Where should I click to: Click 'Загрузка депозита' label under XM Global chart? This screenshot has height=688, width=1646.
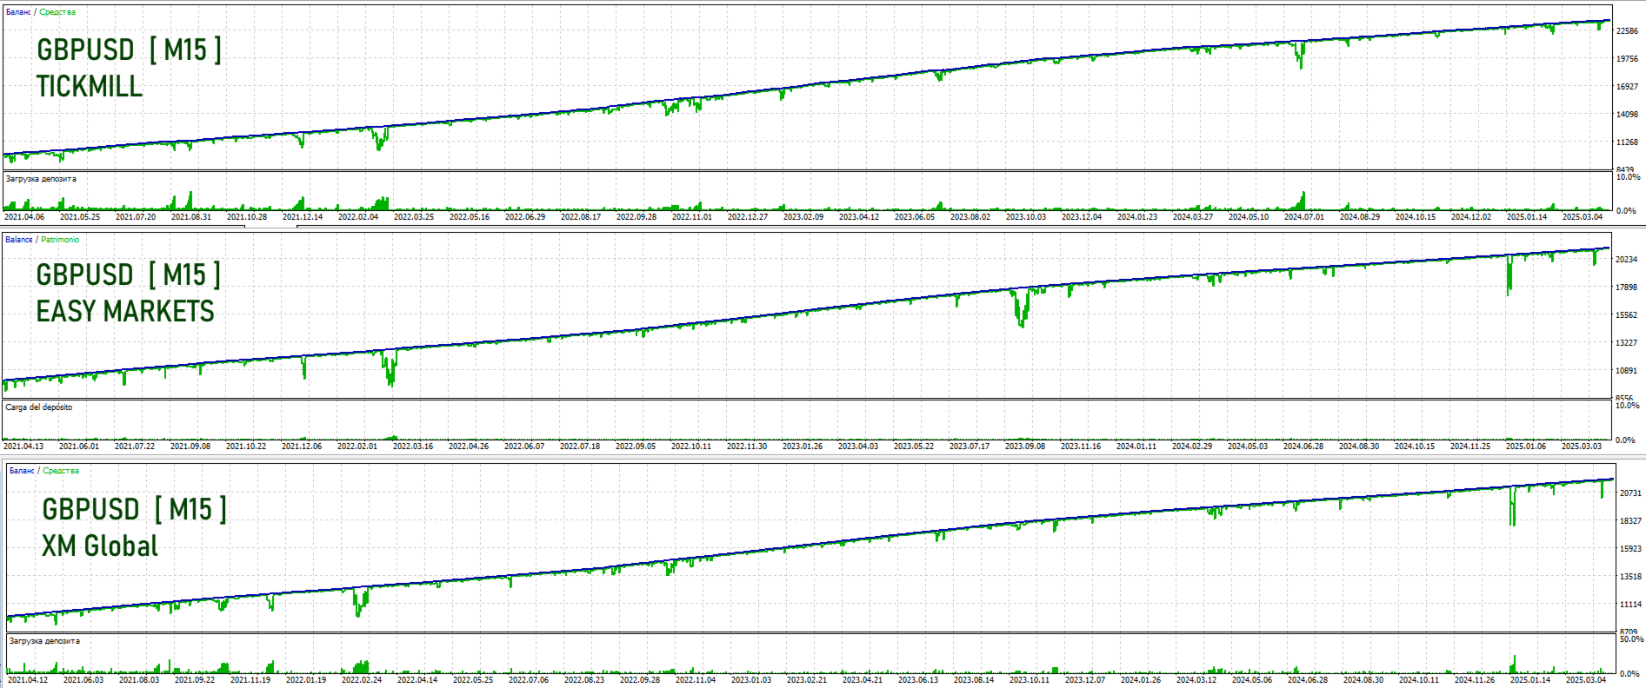click(44, 641)
